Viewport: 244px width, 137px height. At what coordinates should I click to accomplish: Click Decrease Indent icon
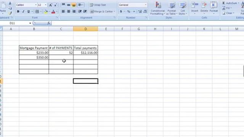(80, 11)
